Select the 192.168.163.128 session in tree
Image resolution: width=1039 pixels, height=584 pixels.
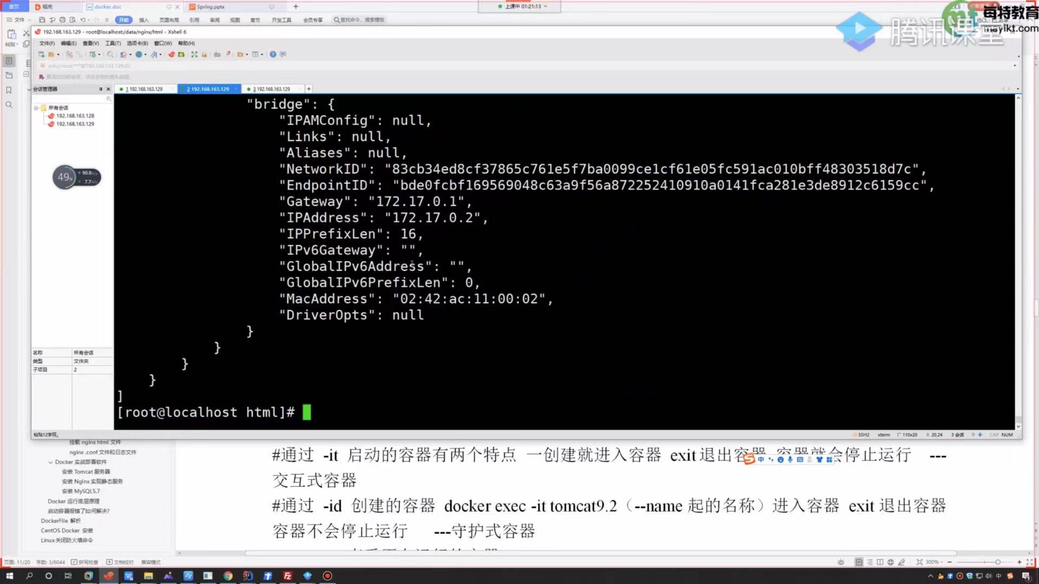point(75,116)
